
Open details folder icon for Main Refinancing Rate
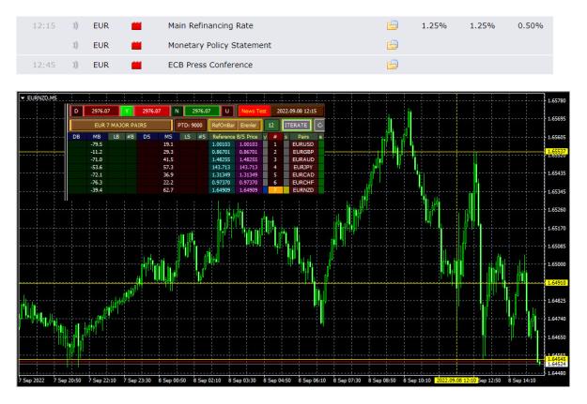tap(393, 25)
